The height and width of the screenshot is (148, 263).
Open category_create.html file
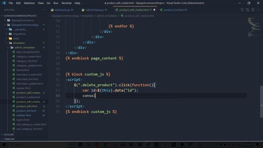28,57
